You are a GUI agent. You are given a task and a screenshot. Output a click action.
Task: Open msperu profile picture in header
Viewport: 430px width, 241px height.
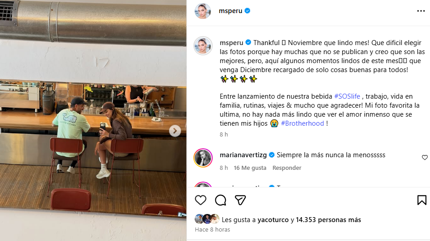[x=203, y=11]
